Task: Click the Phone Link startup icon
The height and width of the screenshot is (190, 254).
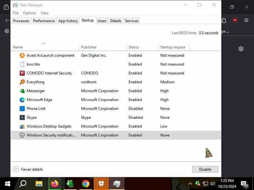Action: click(22, 109)
